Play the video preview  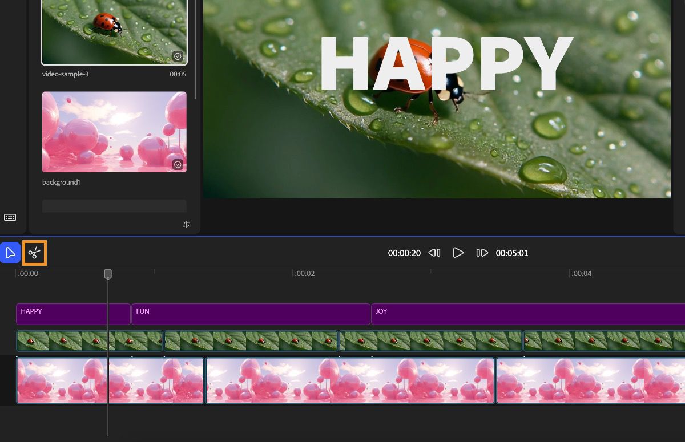coord(458,253)
